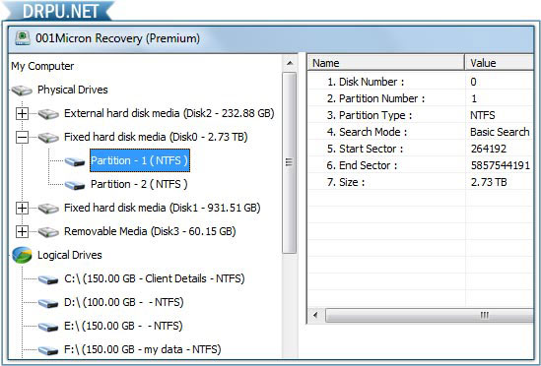Select D:\ (100.00 GB - - NTFS)

[124, 302]
